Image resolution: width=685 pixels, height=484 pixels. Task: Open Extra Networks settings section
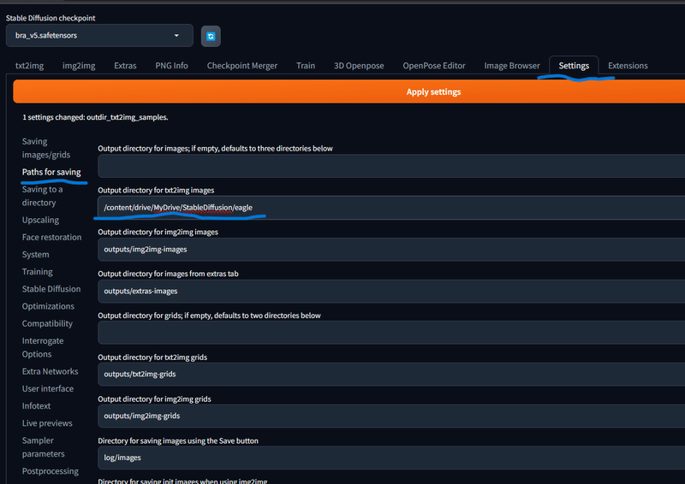click(50, 371)
